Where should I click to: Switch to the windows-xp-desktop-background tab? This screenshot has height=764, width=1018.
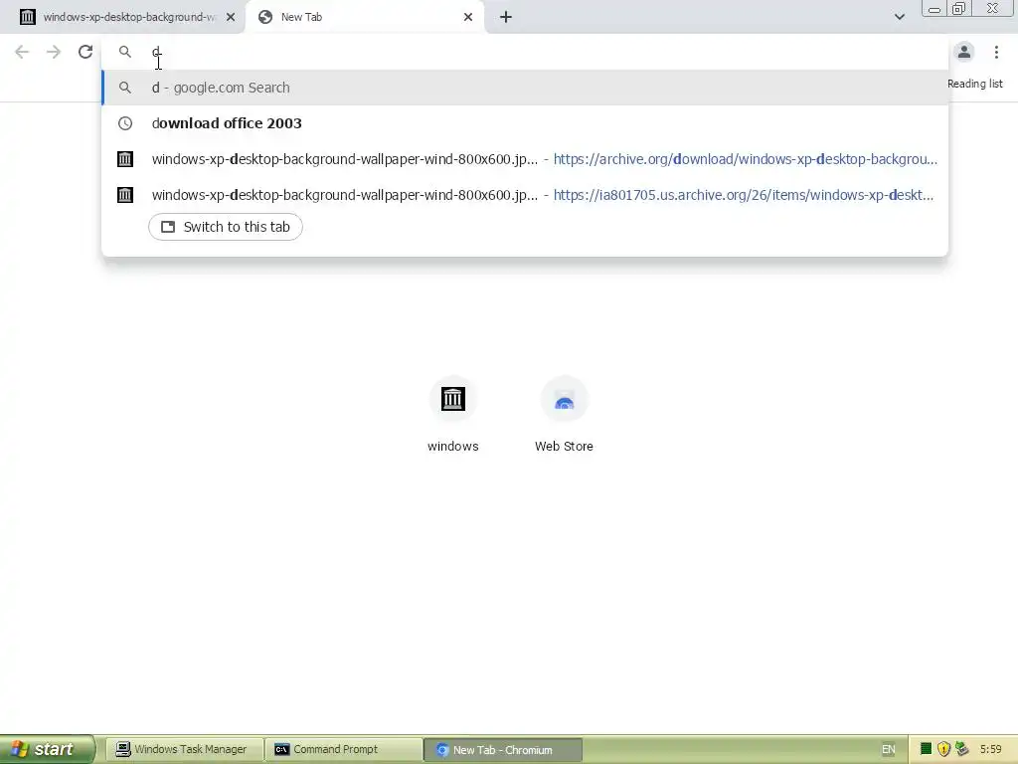click(x=122, y=17)
